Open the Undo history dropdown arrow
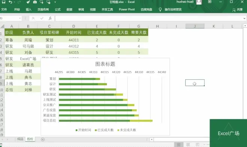This screenshot has width=247, height=147. tap(14, 2)
